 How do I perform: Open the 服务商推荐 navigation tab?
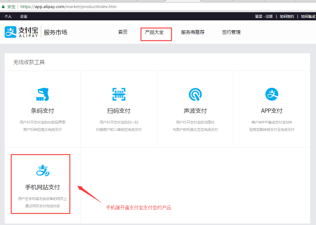[192, 32]
